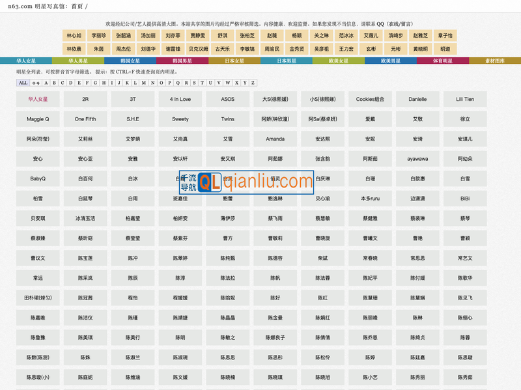Filter stars by letter Z
Viewport: 521px width, 390px height.
coord(253,83)
